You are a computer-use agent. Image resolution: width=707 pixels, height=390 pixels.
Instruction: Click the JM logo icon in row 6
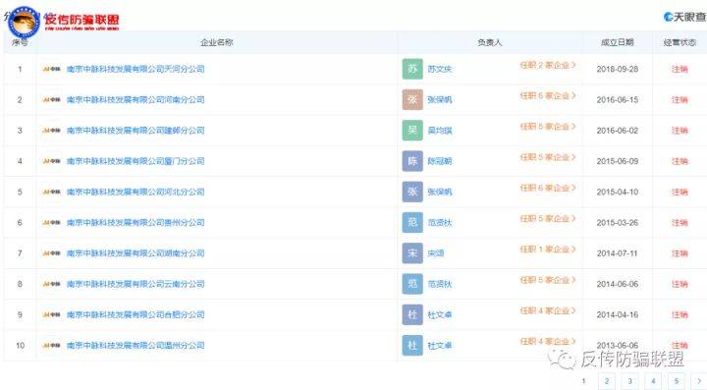tap(51, 222)
